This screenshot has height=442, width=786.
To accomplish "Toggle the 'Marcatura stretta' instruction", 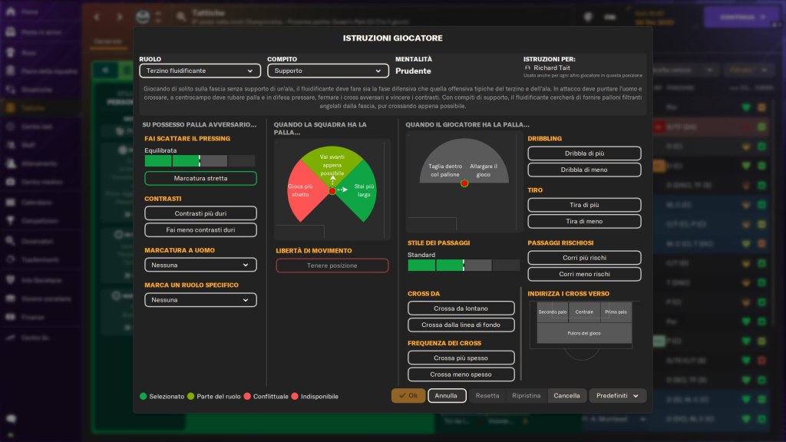I will click(x=200, y=178).
